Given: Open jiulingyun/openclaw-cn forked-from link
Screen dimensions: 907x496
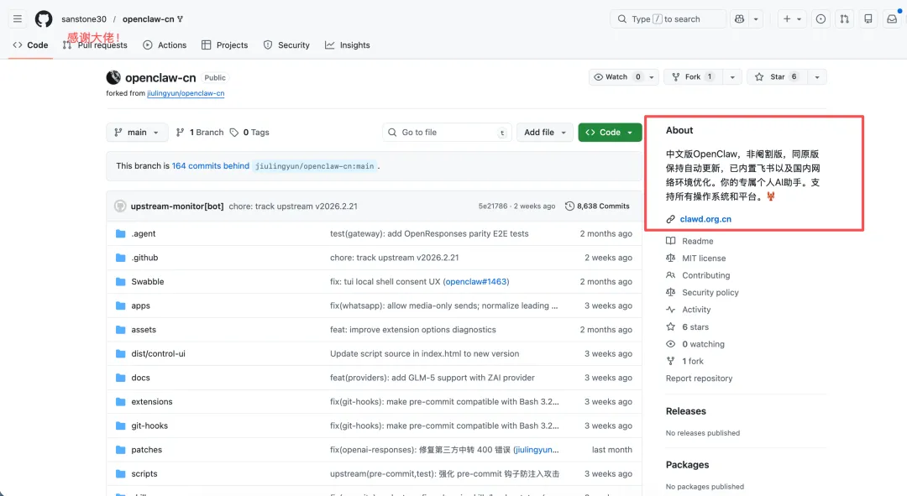Looking at the screenshot, I should pos(186,93).
